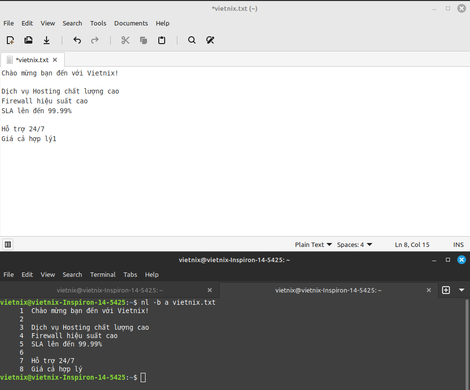Close the *vietnix.txt editor tab

click(x=55, y=60)
